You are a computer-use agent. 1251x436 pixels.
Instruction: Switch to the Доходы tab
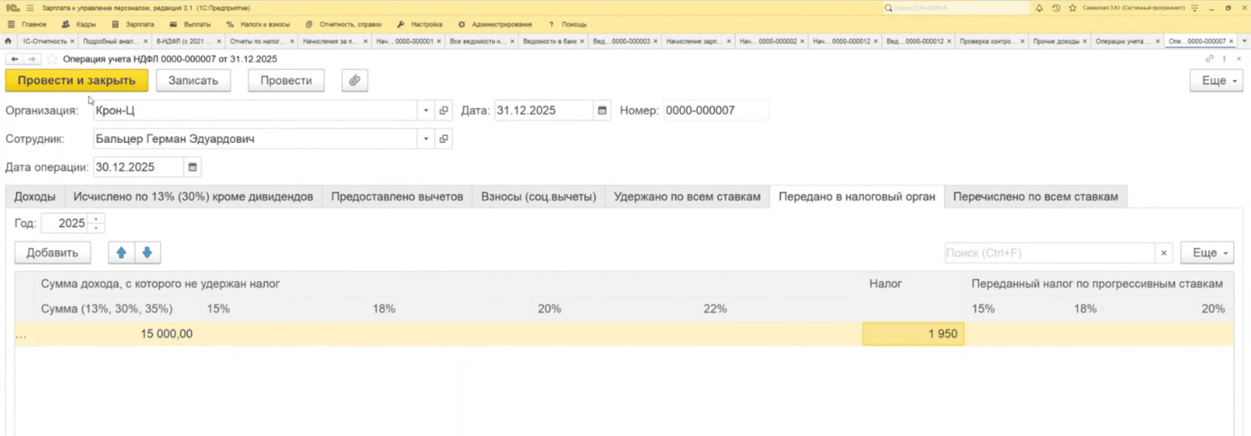point(35,197)
